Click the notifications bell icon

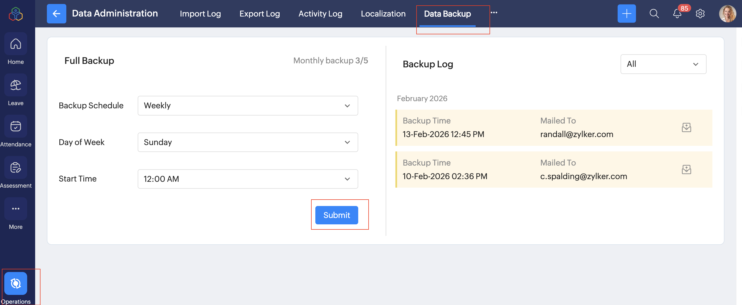click(x=677, y=14)
